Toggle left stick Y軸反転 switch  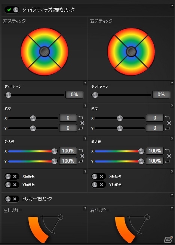(12, 185)
